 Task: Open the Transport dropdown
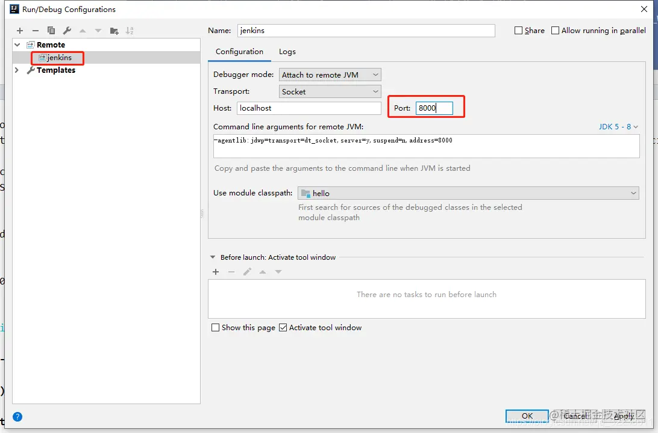coord(330,91)
